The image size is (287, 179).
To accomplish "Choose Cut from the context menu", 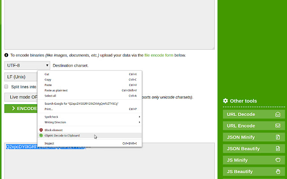I will 90,74.
